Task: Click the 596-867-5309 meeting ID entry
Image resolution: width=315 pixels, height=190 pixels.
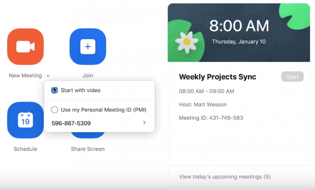Action: [x=71, y=123]
